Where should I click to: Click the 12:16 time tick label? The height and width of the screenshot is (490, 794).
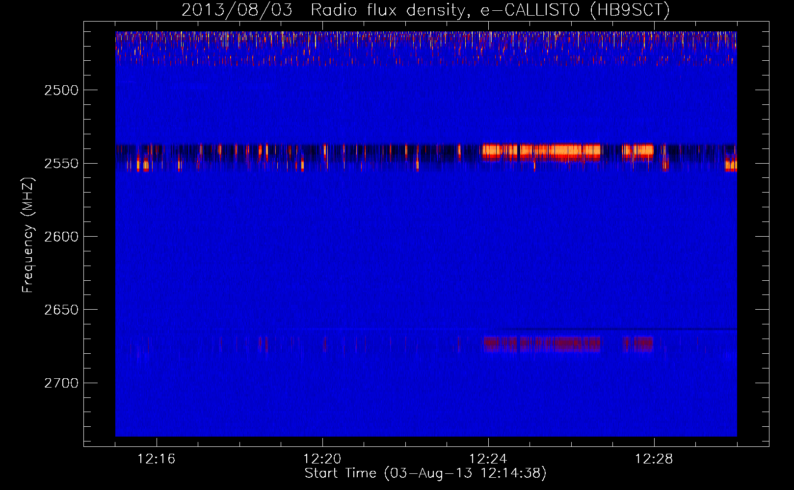tap(157, 459)
